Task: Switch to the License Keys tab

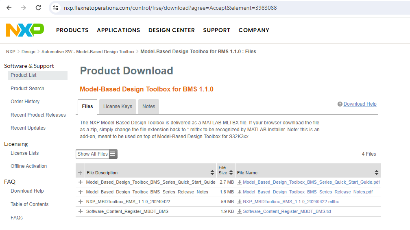Action: pyautogui.click(x=118, y=106)
